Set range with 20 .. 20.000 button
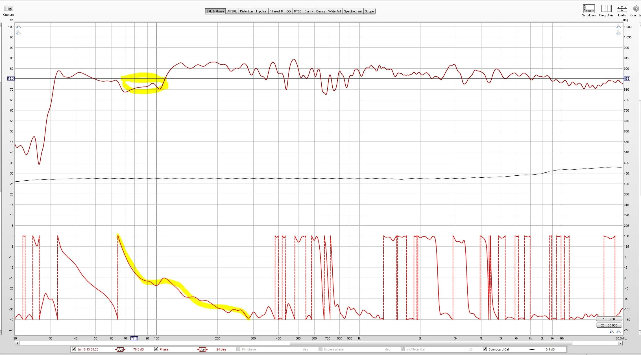The image size is (641, 355). coord(609,325)
